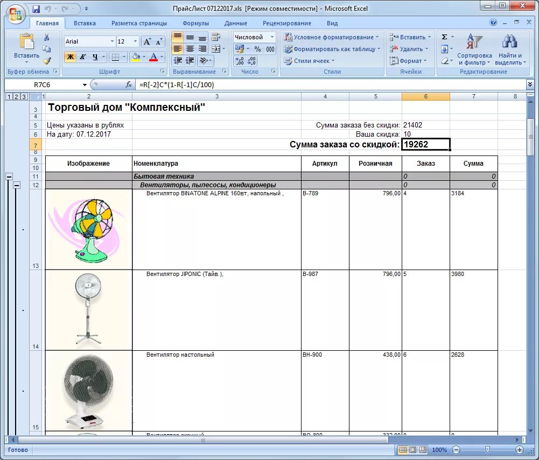This screenshot has height=460, width=539.
Task: Toggle bold formatting (Ж)
Action: click(x=70, y=56)
